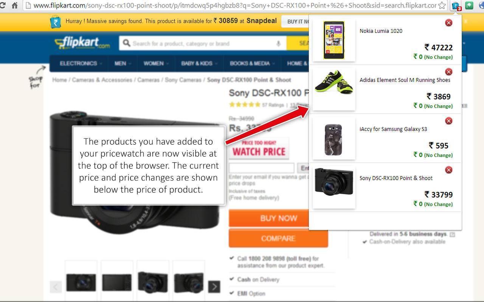The height and width of the screenshot is (302, 484).
Task: Bookmark this page with the star icon
Action: pos(442,6)
